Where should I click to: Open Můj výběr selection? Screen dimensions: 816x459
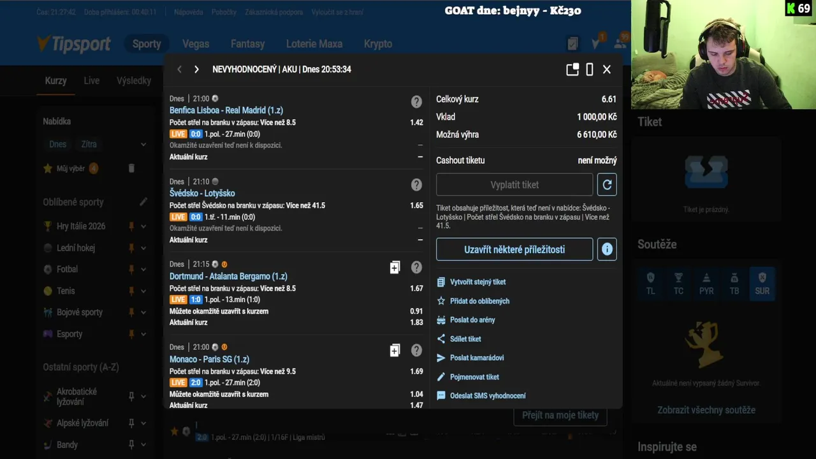[71, 168]
